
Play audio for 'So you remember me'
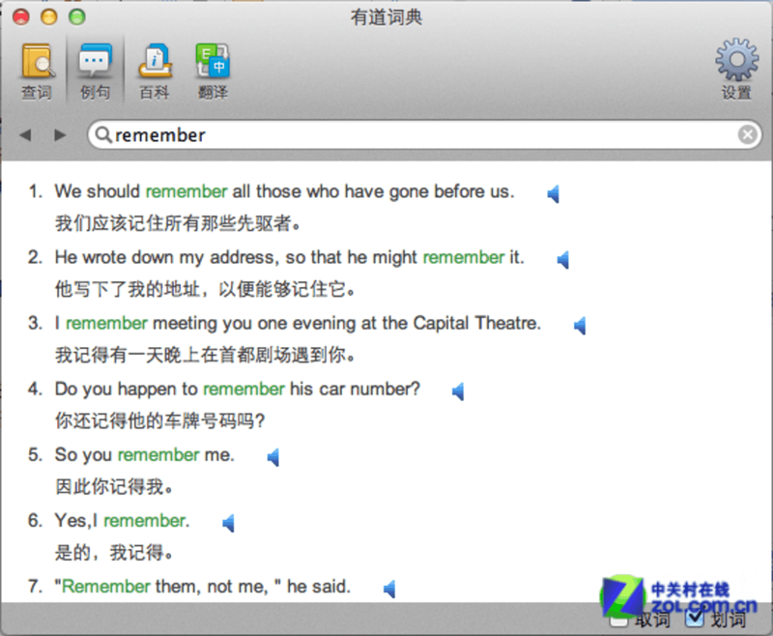pos(273,457)
